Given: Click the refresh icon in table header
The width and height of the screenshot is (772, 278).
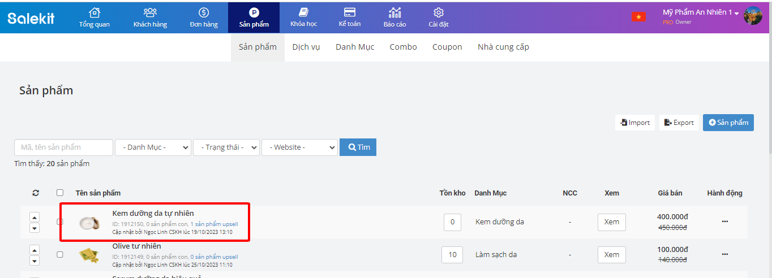Looking at the screenshot, I should [36, 193].
